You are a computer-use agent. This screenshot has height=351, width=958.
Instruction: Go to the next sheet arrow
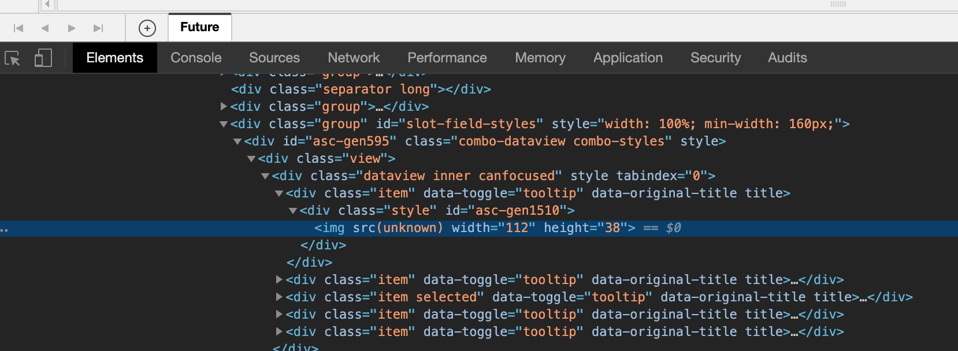72,28
